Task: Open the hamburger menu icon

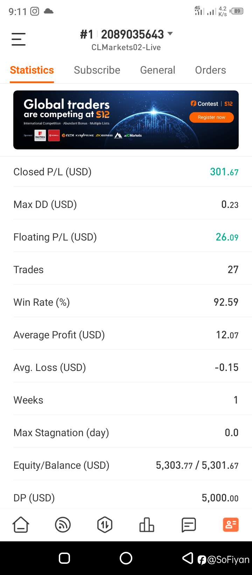Action: (x=19, y=39)
